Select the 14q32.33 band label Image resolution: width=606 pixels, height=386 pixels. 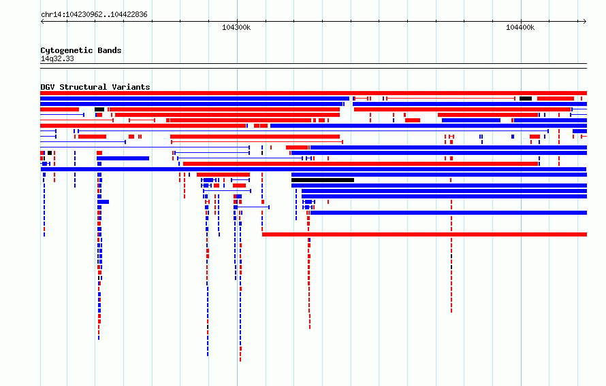click(x=57, y=59)
